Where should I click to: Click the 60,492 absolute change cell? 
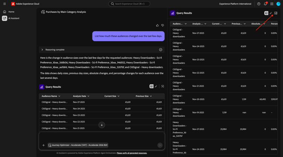coord(262,99)
